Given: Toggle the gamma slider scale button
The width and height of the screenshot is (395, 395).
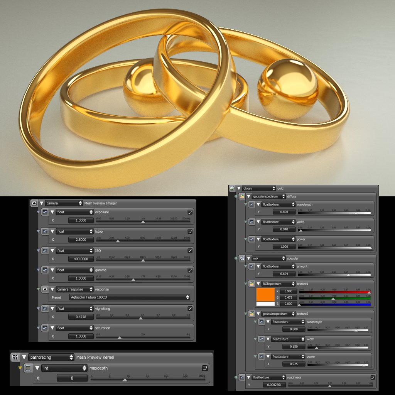Looking at the screenshot, I should pos(190,270).
